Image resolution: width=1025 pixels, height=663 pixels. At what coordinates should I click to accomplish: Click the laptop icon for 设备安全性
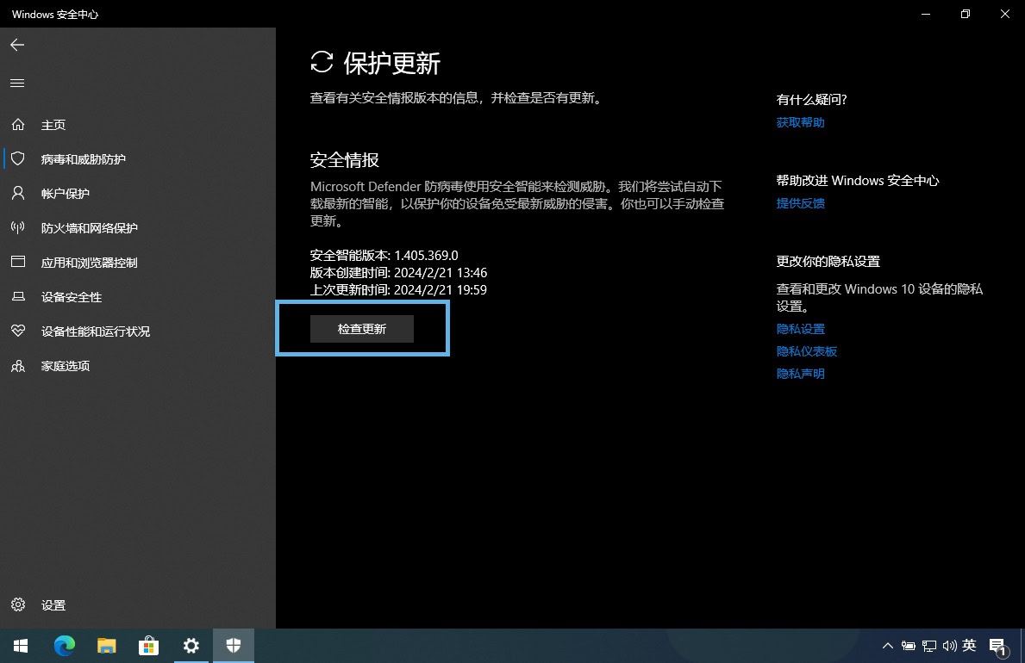18,297
